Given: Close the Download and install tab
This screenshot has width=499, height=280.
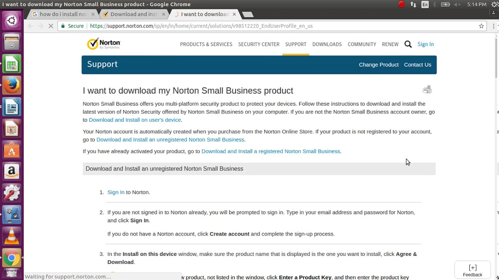Looking at the screenshot, I should click(x=163, y=14).
